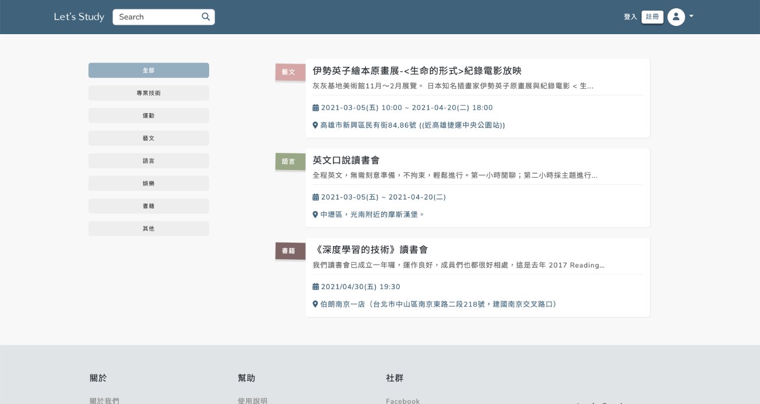Screen dimensions: 760x404
Task: Show events in 娛樂 category
Action: coord(148,184)
